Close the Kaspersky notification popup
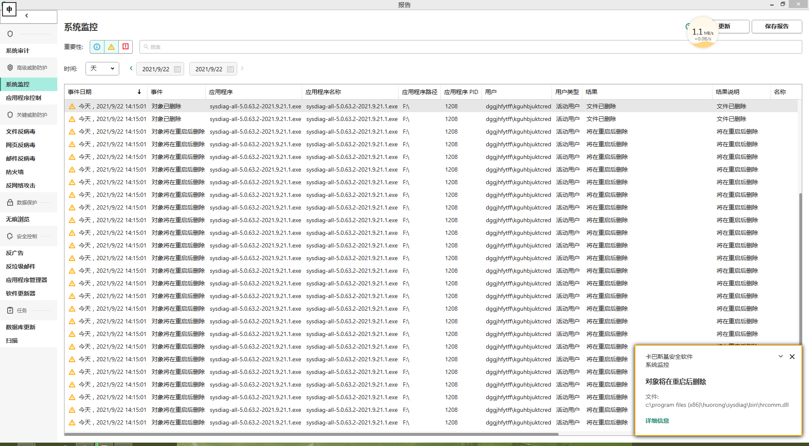Viewport: 809px width, 446px height. coord(792,357)
